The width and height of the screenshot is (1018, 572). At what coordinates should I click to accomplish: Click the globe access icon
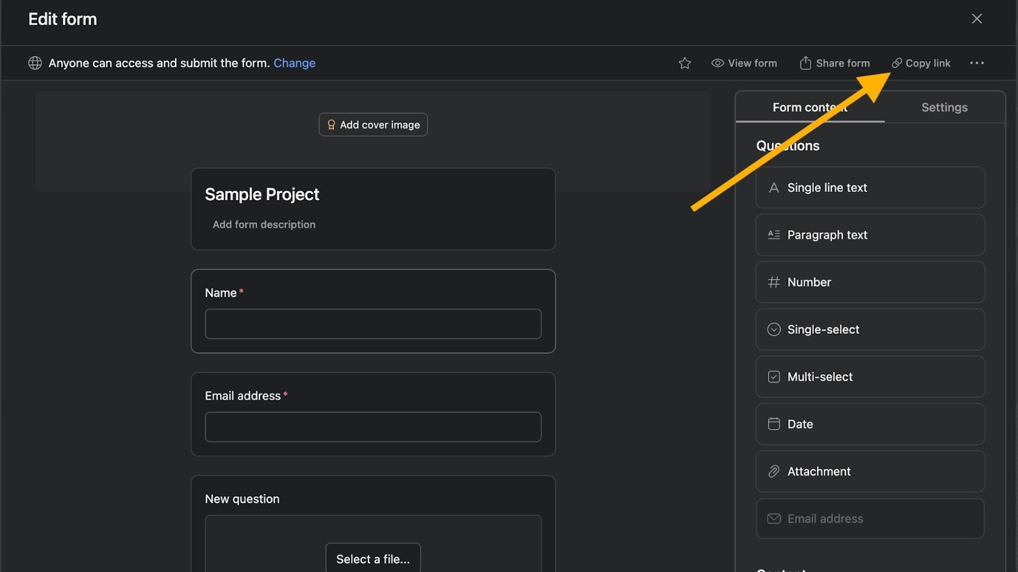point(35,63)
